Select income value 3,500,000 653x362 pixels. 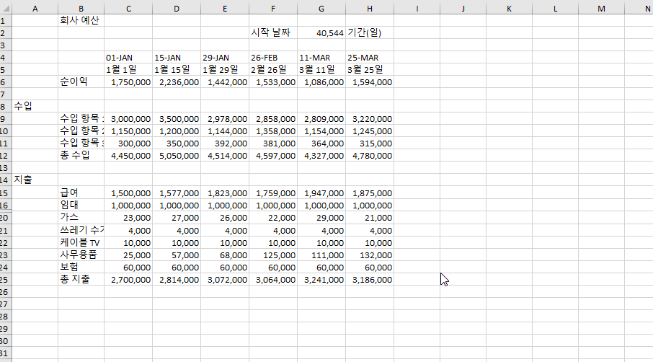click(177, 119)
